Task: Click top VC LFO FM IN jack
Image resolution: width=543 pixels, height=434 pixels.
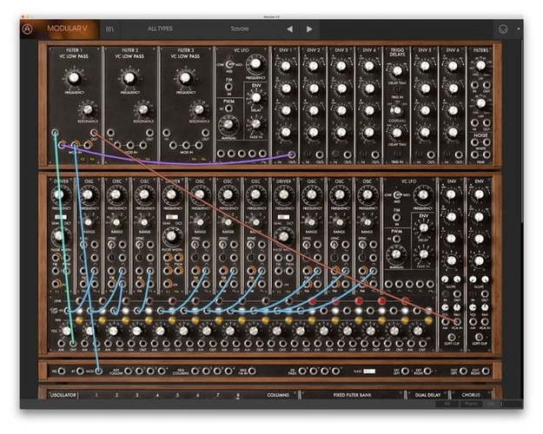Action: 228,87
